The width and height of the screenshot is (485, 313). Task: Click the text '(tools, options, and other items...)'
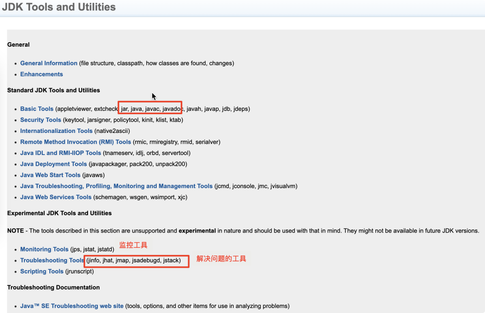pyautogui.click(x=207, y=306)
